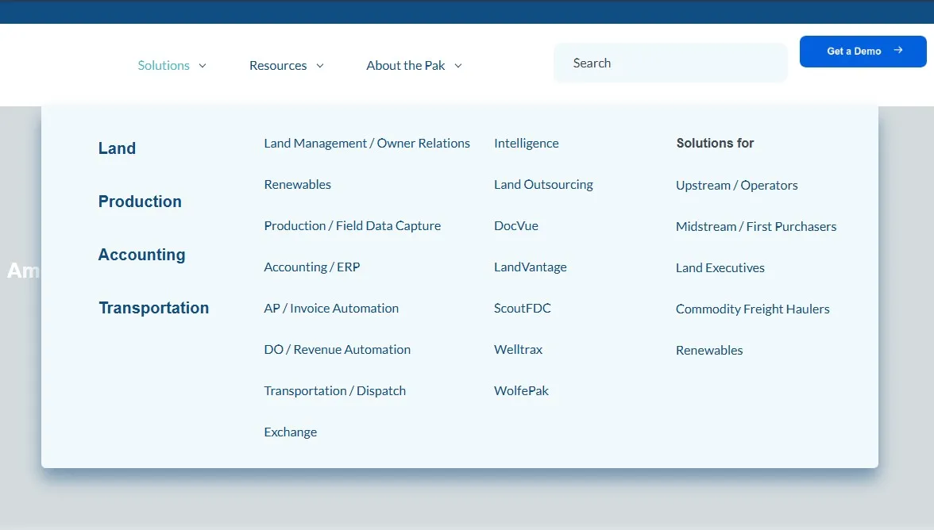Open the Transportation / Dispatch page
Image resolution: width=934 pixels, height=530 pixels.
point(334,390)
